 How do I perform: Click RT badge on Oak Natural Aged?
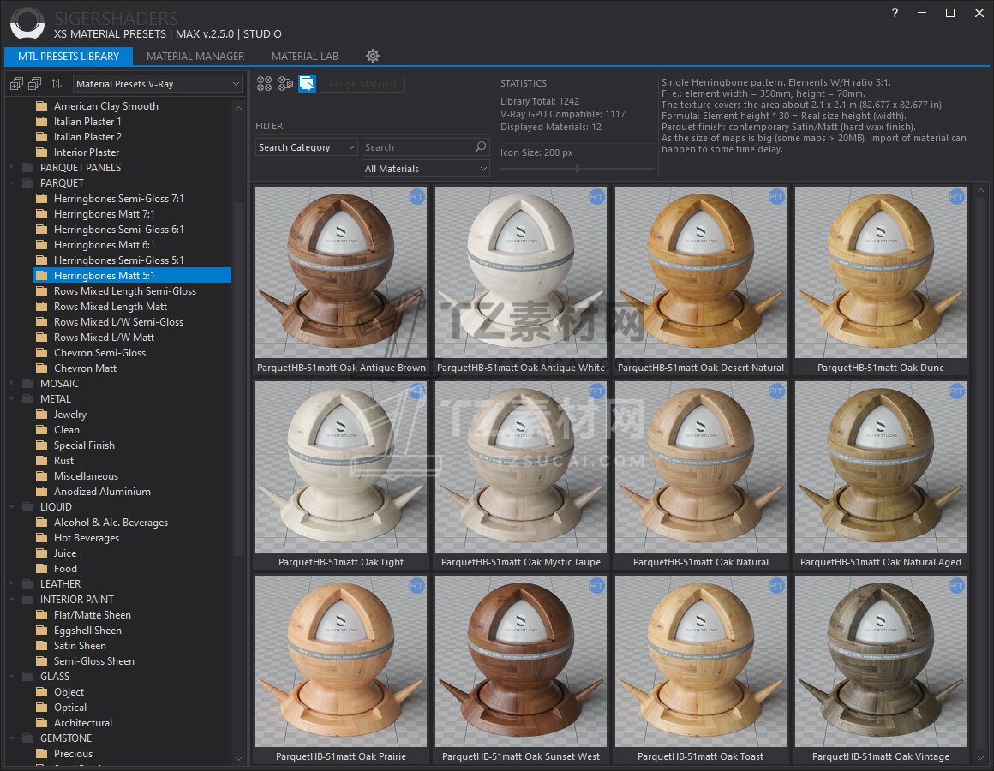click(956, 391)
